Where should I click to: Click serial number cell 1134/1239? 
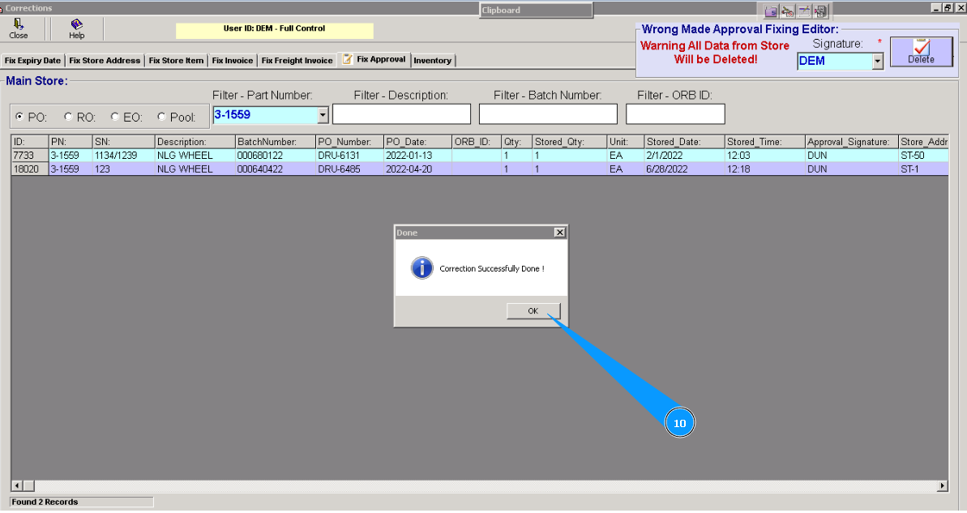click(123, 156)
